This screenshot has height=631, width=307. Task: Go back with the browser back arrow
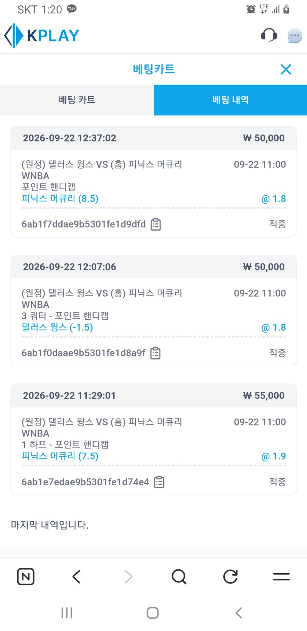coord(77,577)
